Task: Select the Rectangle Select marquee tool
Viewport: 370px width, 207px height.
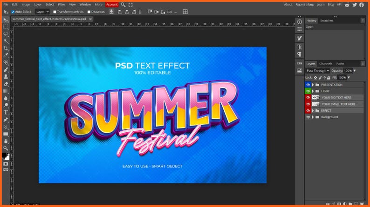Action: point(6,27)
